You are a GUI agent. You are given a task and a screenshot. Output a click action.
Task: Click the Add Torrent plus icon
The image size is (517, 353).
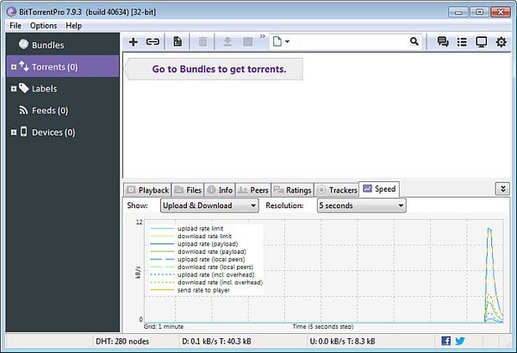[x=134, y=42]
